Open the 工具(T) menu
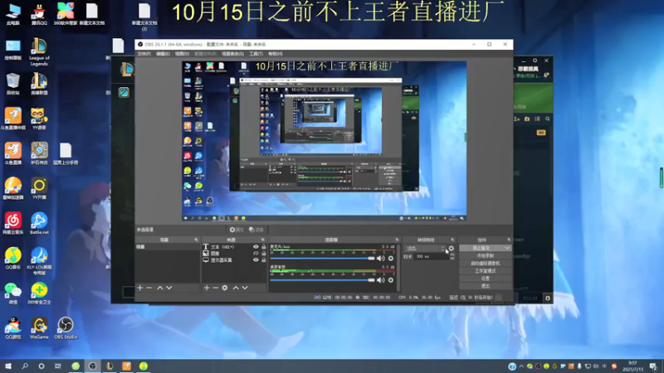The height and width of the screenshot is (373, 664). click(x=256, y=54)
